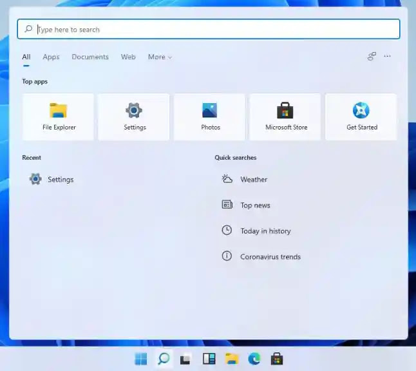Switch to the Apps tab

tap(52, 57)
